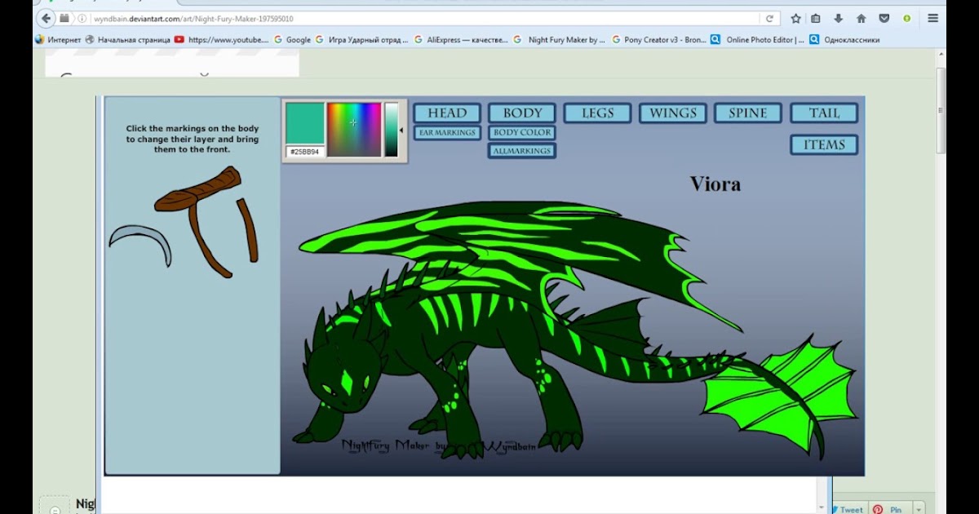
Task: Open the Google bookmark
Action: 292,39
